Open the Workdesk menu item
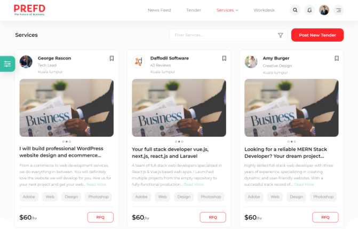Viewport: 358px width, 229px height. click(264, 10)
